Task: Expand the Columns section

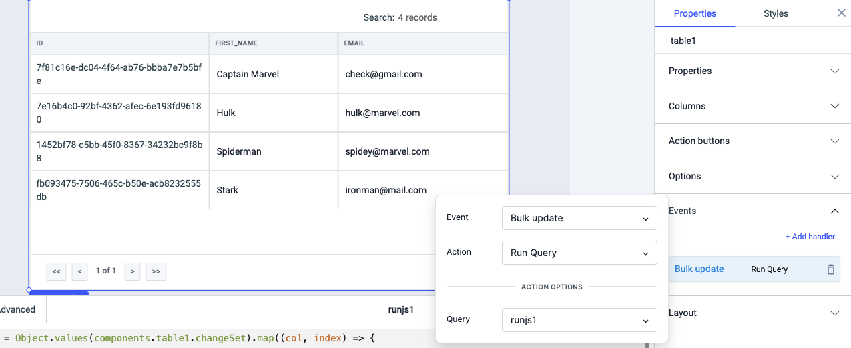Action: tap(753, 106)
